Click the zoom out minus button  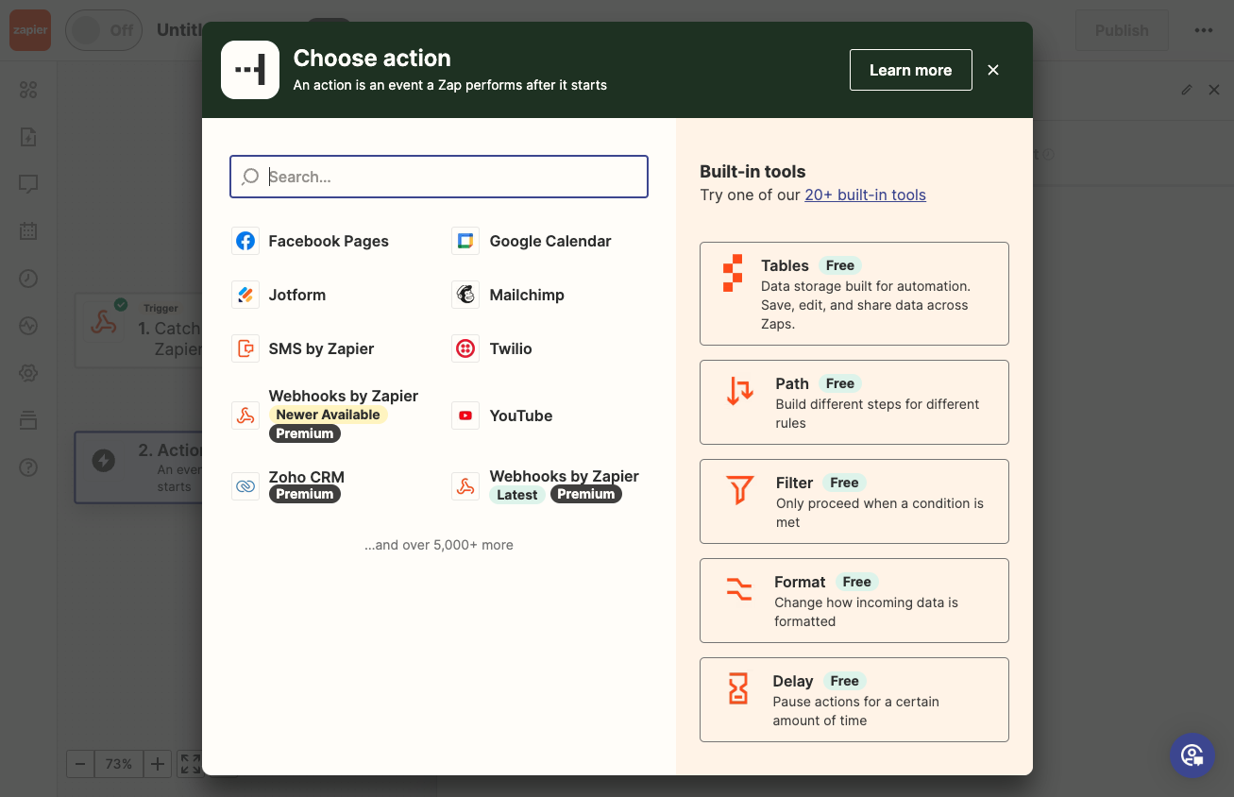pos(80,764)
